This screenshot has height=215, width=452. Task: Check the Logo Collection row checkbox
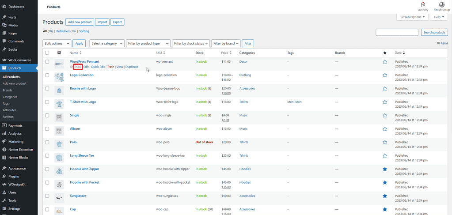click(47, 75)
